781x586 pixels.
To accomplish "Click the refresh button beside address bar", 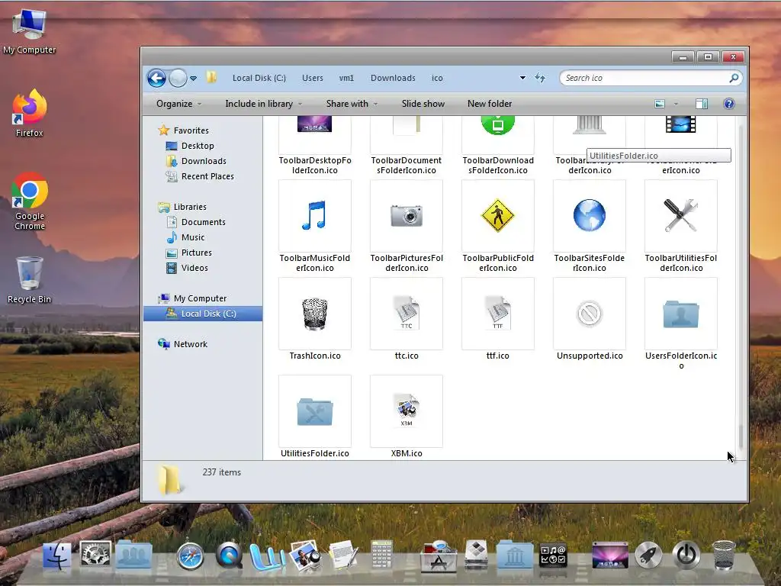I will pyautogui.click(x=540, y=78).
